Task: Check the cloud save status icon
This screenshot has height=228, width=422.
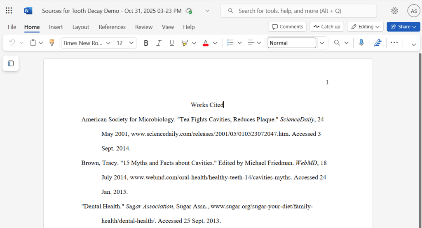Action: coord(189,11)
